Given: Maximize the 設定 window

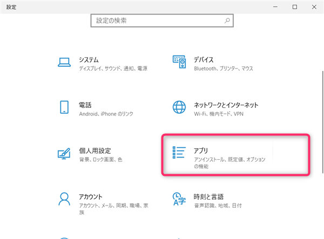Looking at the screenshot, I should [295, 7].
